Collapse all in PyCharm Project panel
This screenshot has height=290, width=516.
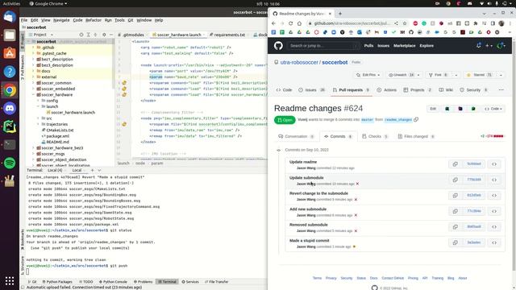(x=95, y=35)
